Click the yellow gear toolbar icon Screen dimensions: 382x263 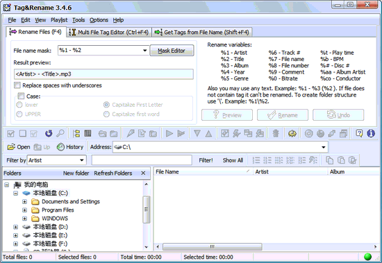coord(292,133)
